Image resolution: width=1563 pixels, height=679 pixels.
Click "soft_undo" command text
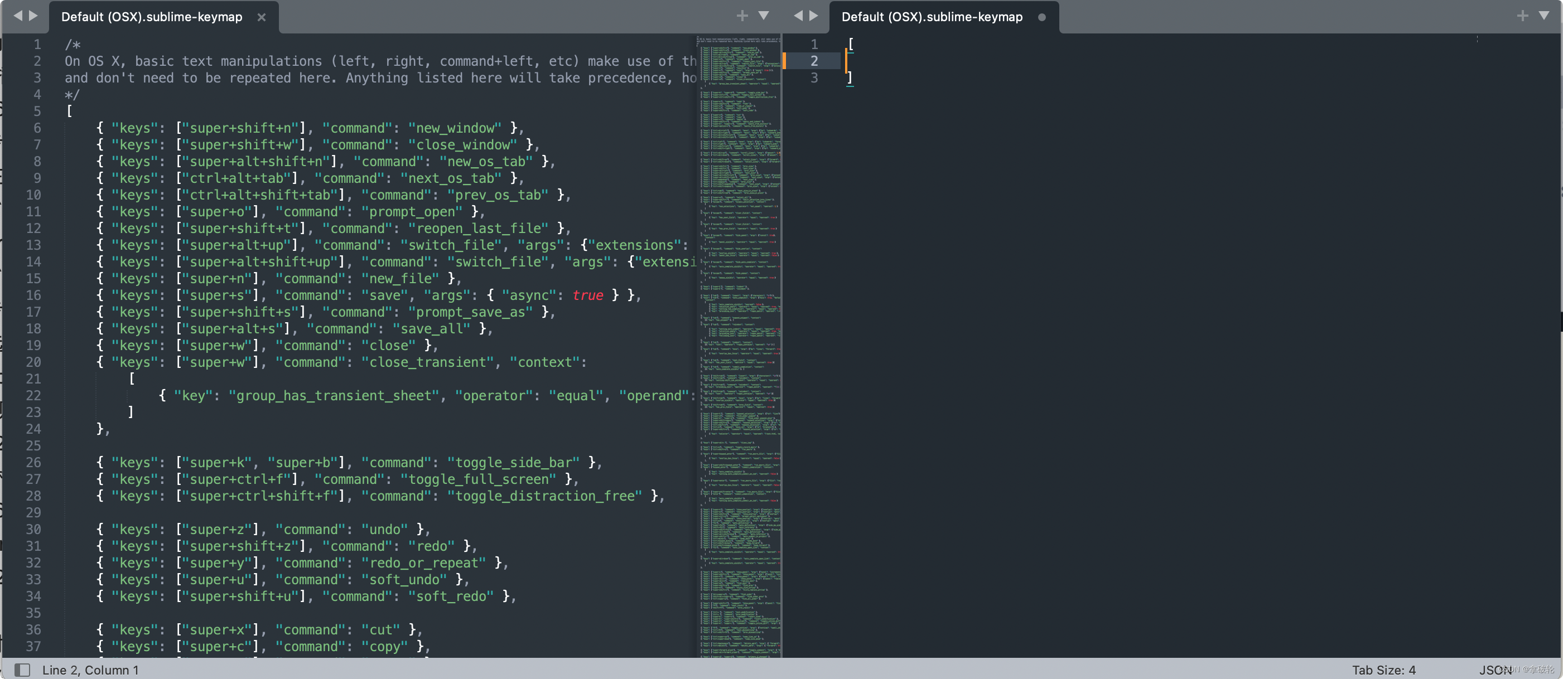click(x=404, y=580)
